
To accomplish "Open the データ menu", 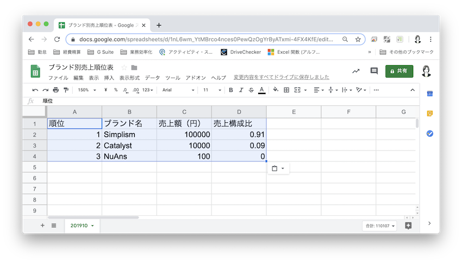I will [152, 78].
